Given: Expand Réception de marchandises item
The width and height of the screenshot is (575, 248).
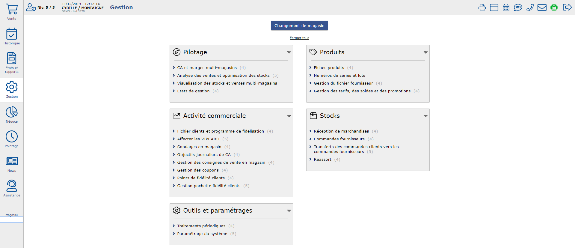Looking at the screenshot, I should (341, 131).
